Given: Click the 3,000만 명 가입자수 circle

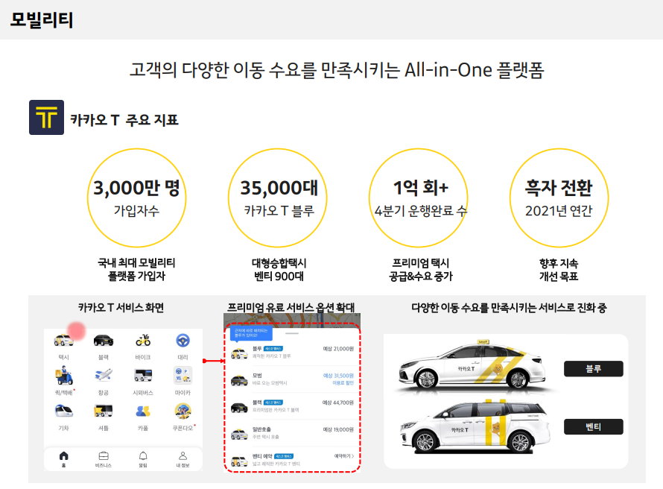Looking at the screenshot, I should (136, 198).
